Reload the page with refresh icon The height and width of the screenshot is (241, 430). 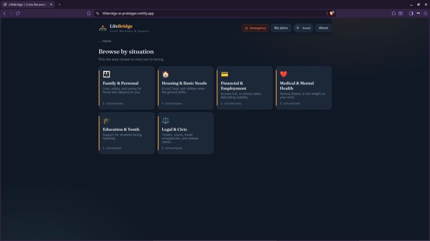18,13
